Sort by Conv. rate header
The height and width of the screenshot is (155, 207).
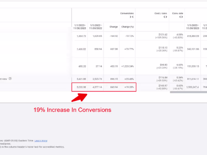tap(178, 13)
